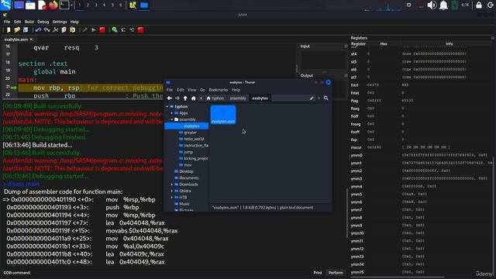Go back in Thunar file manager

coord(170,98)
